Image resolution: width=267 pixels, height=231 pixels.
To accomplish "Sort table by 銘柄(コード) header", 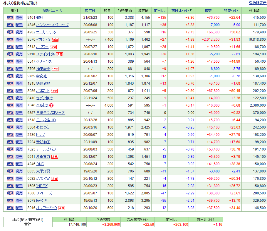I will (53, 11).
